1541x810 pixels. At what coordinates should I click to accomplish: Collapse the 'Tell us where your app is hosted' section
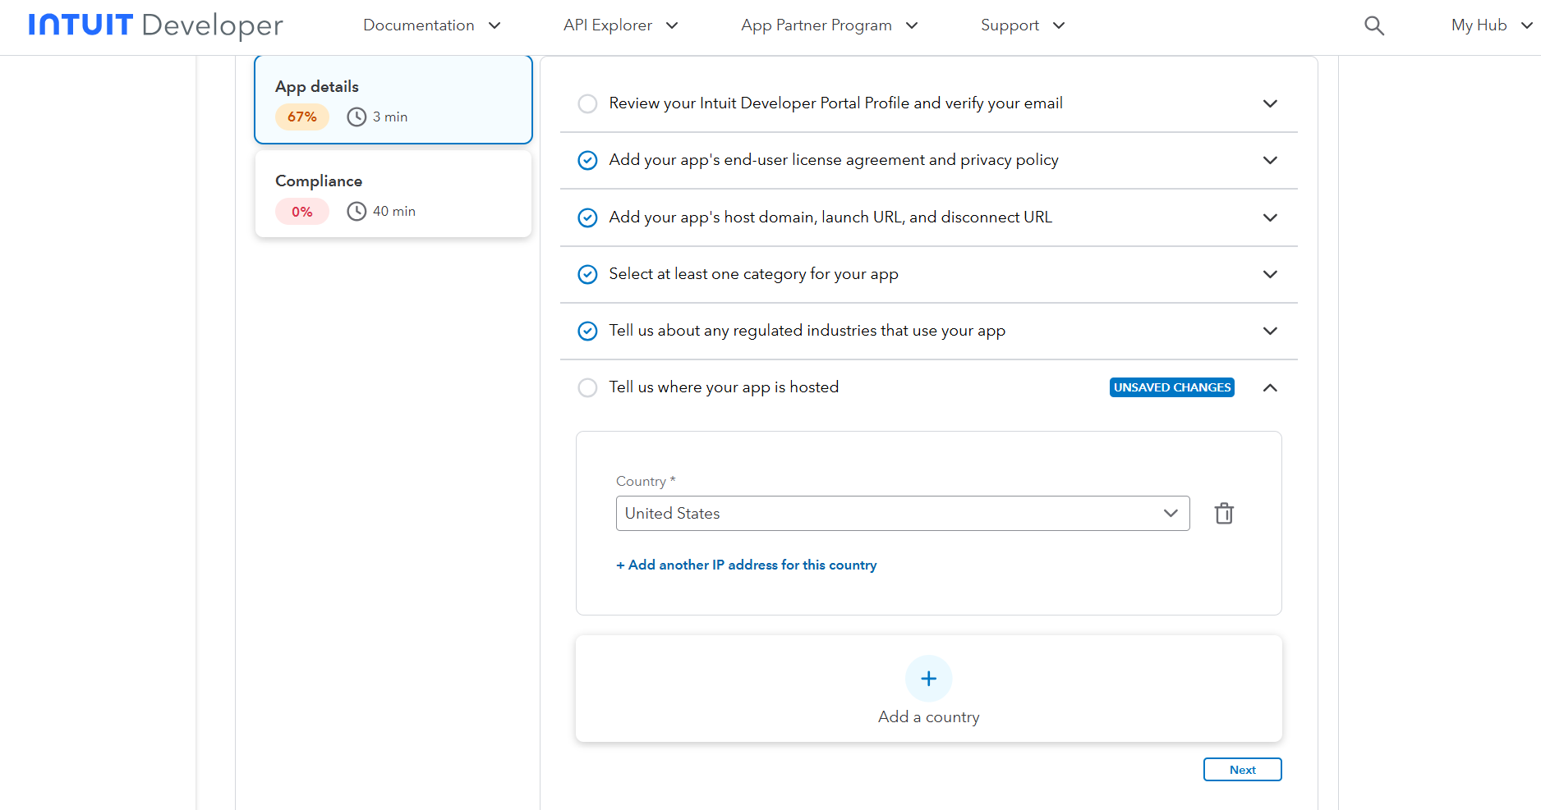point(1270,388)
